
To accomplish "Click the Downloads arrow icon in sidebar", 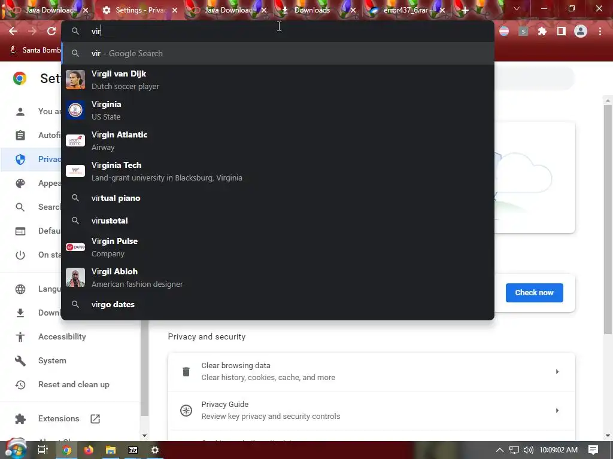I will [20, 313].
